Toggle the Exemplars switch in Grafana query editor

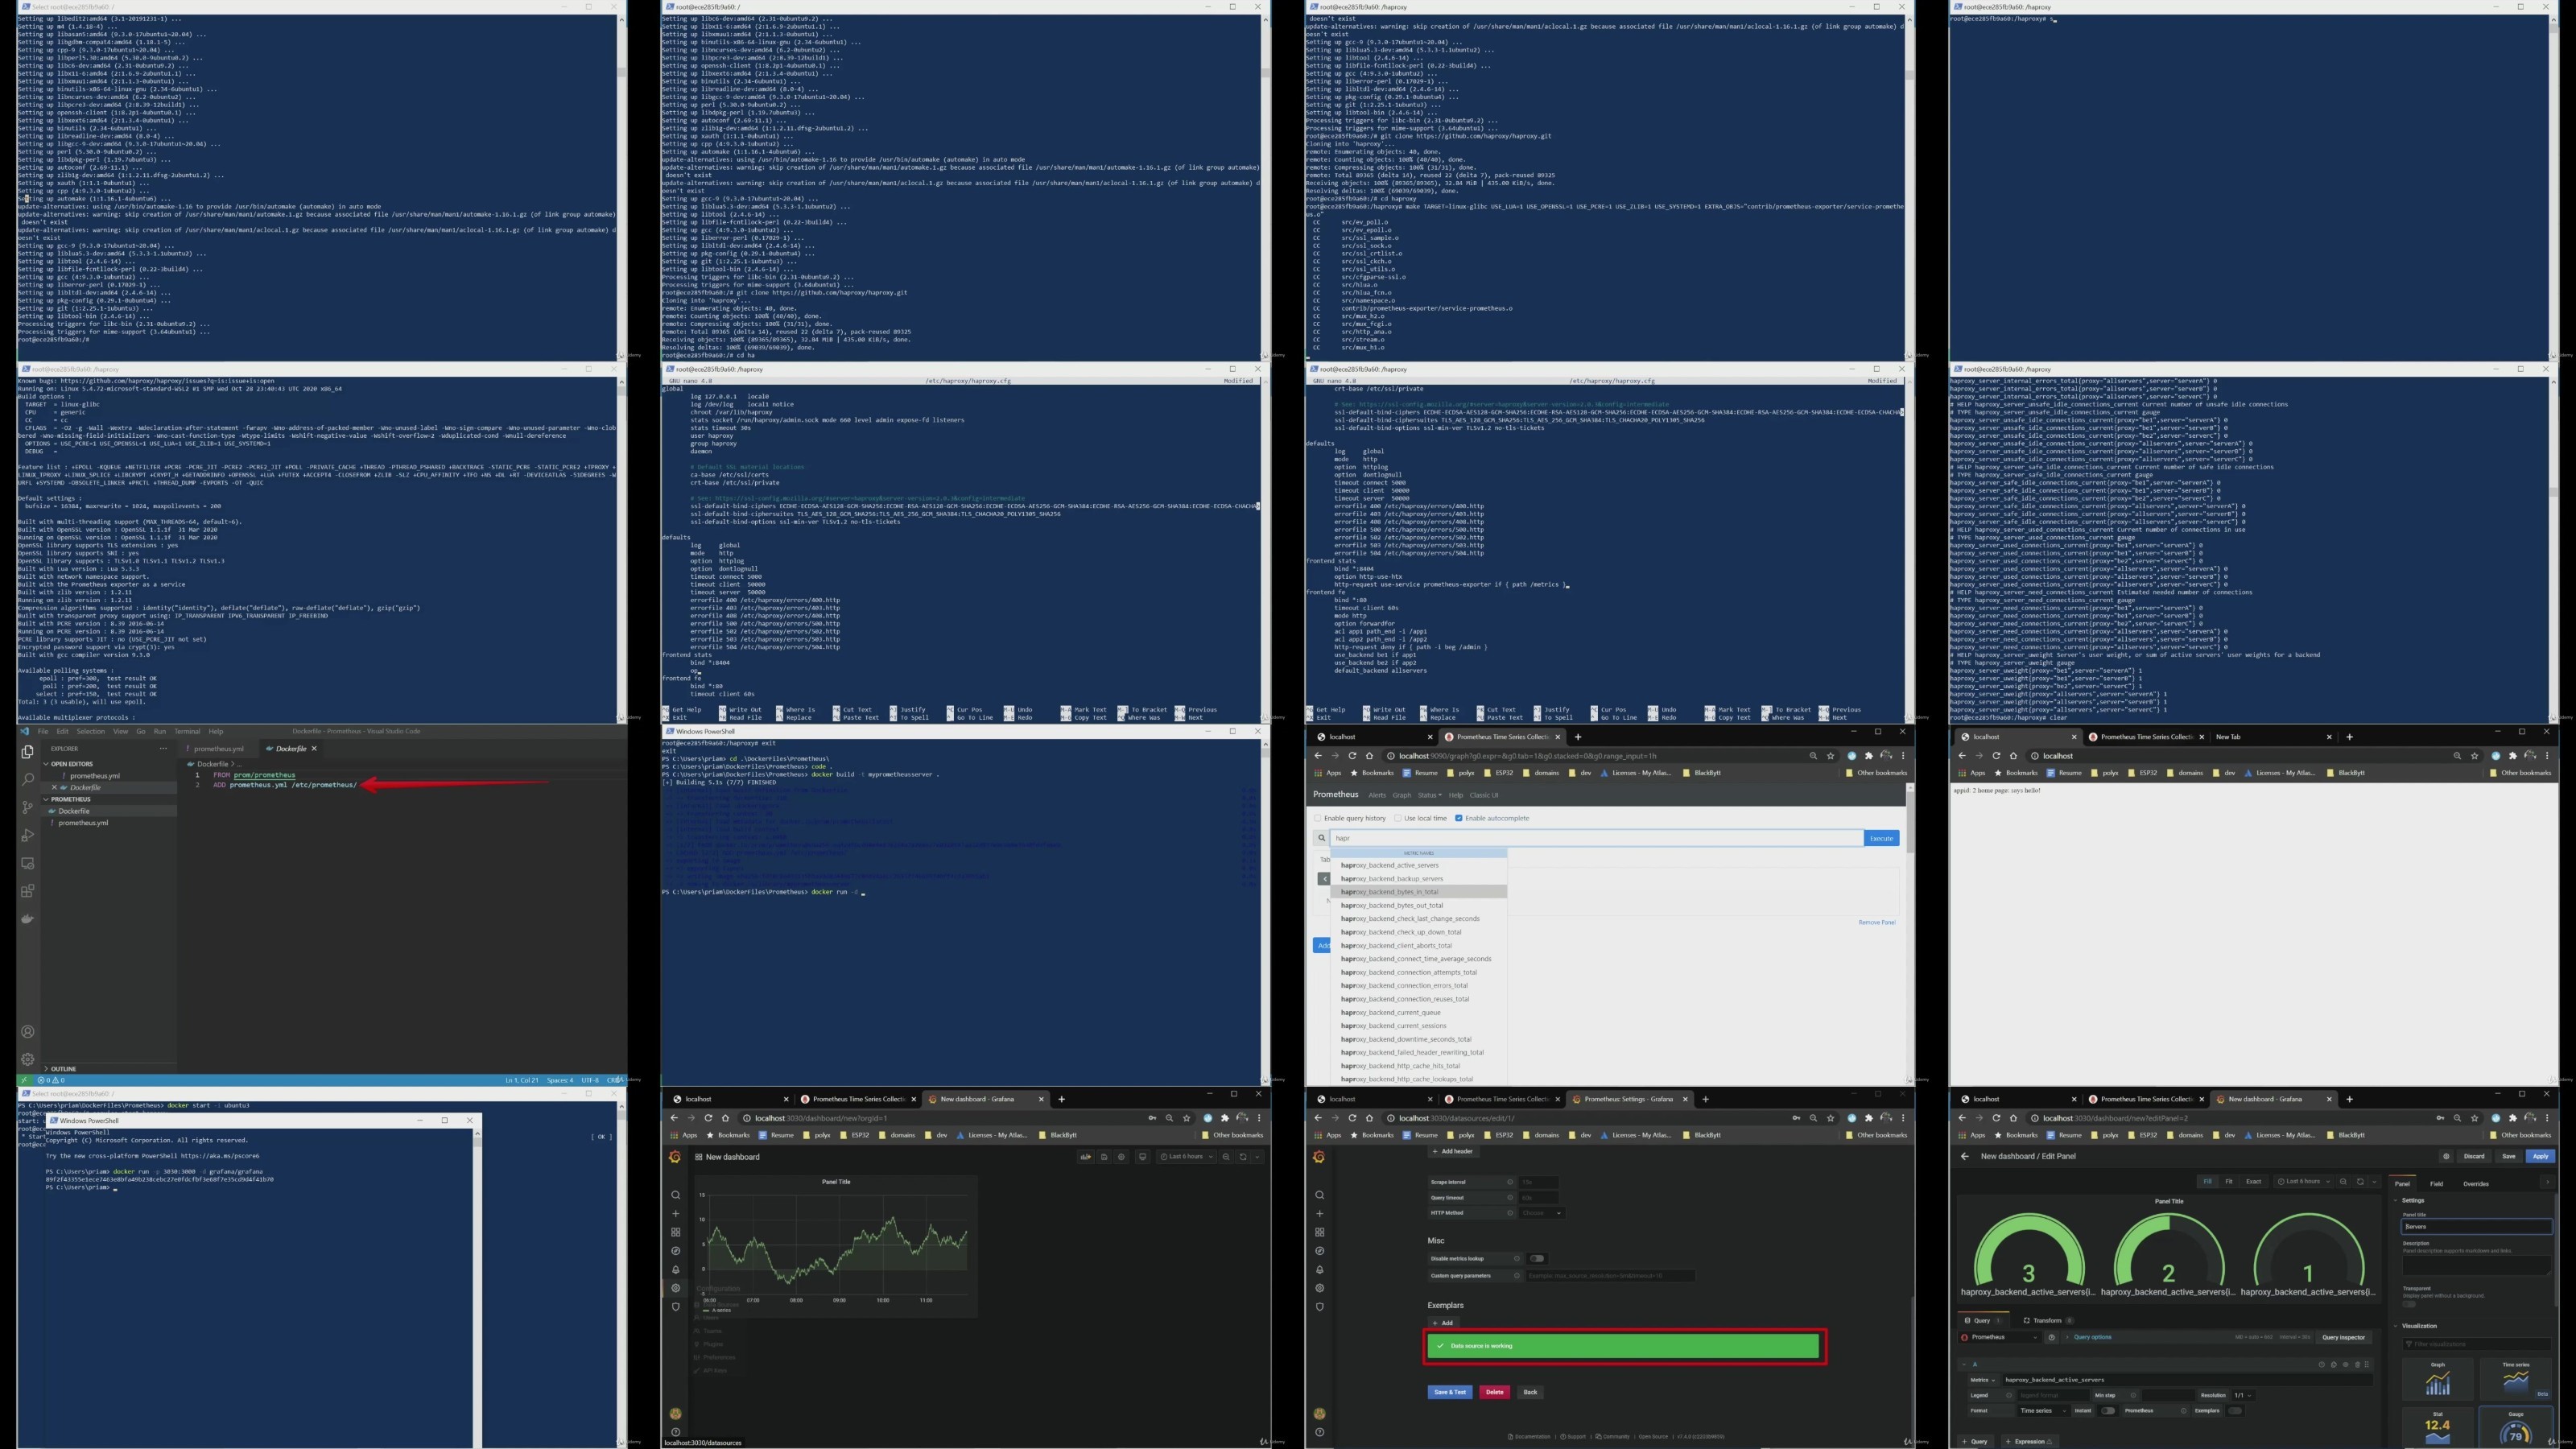pyautogui.click(x=2236, y=1411)
